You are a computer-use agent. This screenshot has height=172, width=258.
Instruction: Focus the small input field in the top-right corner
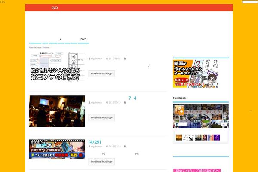pyautogui.click(x=249, y=2)
